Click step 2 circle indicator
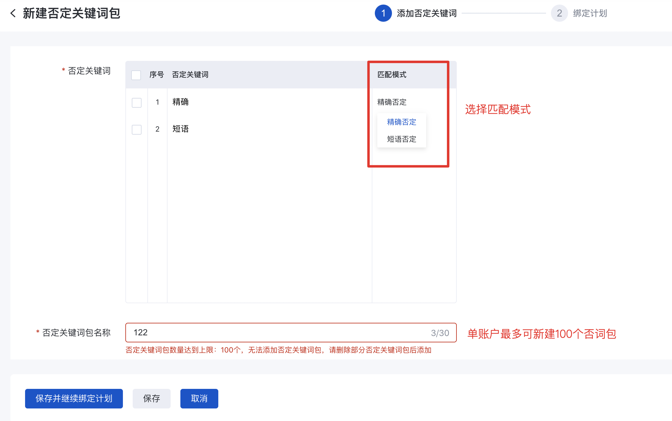 click(559, 13)
